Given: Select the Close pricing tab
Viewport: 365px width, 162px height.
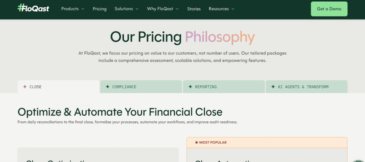Looking at the screenshot, I should 58,87.
